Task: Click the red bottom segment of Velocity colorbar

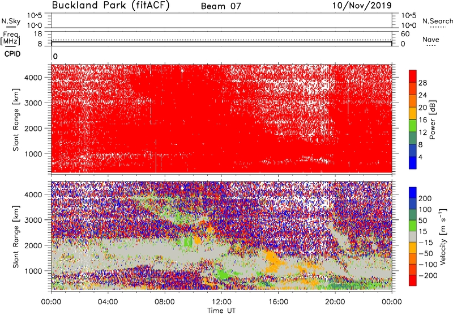Action: [x=413, y=281]
